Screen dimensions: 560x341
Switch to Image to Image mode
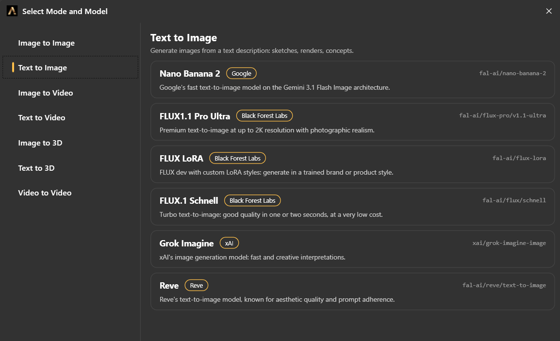70,43
